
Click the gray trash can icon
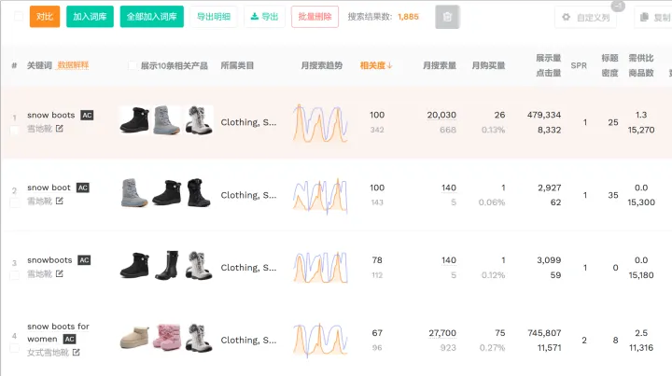point(447,17)
